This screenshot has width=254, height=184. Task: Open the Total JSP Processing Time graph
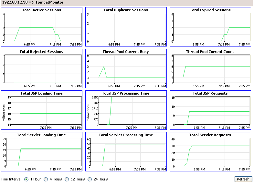pos(126,110)
